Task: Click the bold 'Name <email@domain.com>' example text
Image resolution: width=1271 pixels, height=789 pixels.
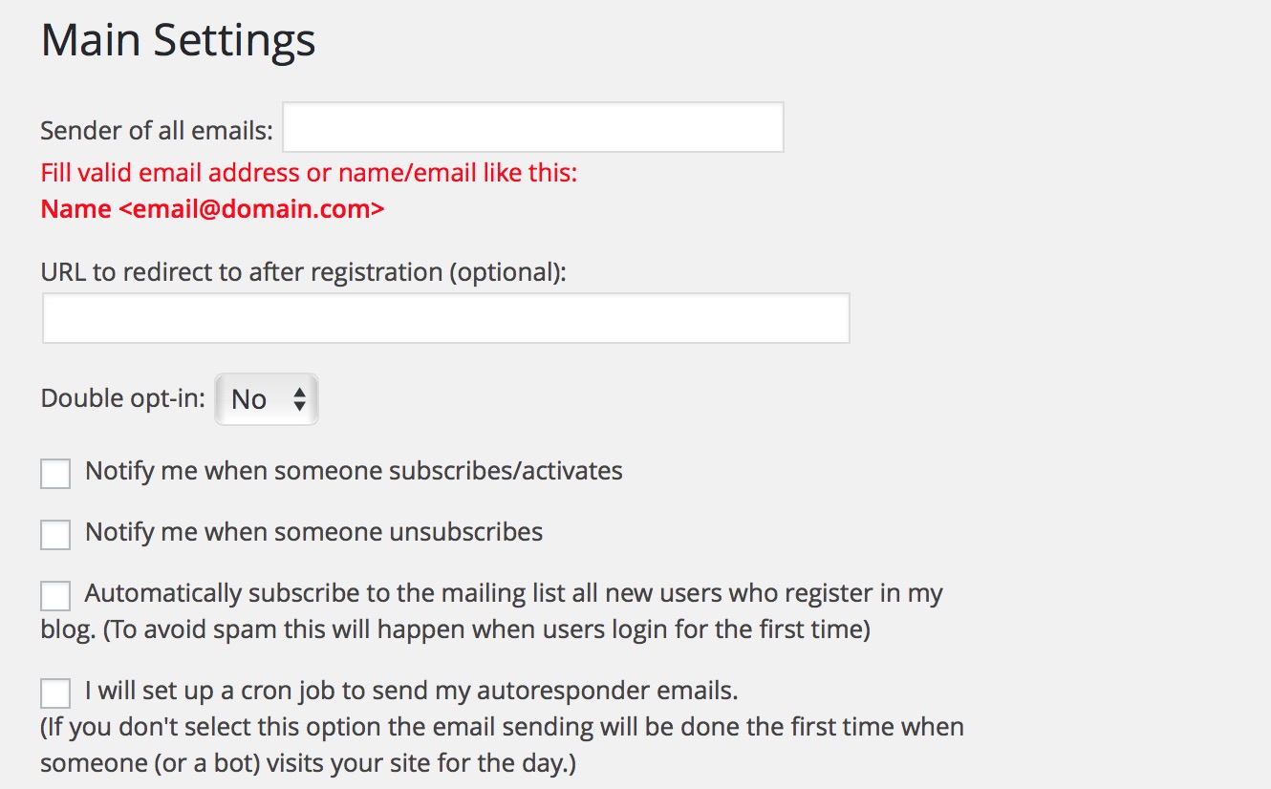Action: pyautogui.click(x=212, y=209)
